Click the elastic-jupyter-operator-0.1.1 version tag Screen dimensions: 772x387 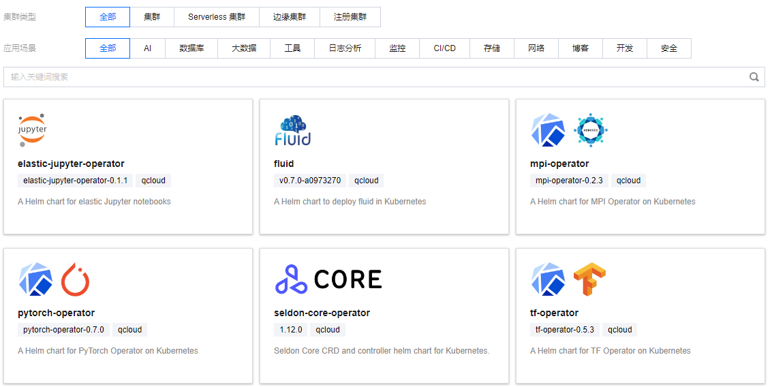click(76, 181)
